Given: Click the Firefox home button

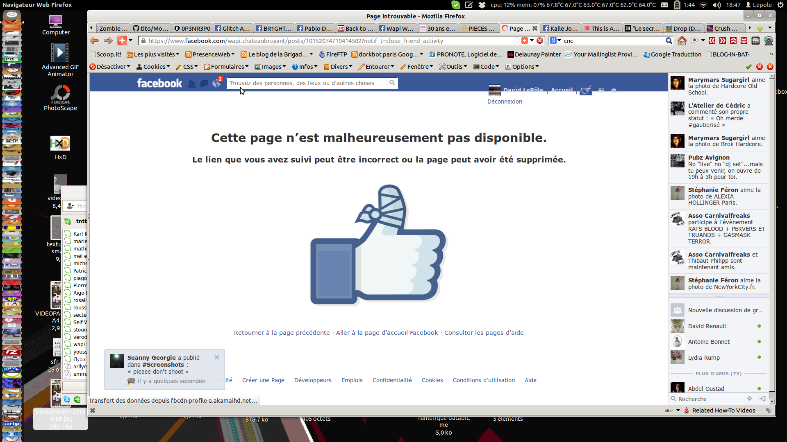Looking at the screenshot, I should point(682,41).
